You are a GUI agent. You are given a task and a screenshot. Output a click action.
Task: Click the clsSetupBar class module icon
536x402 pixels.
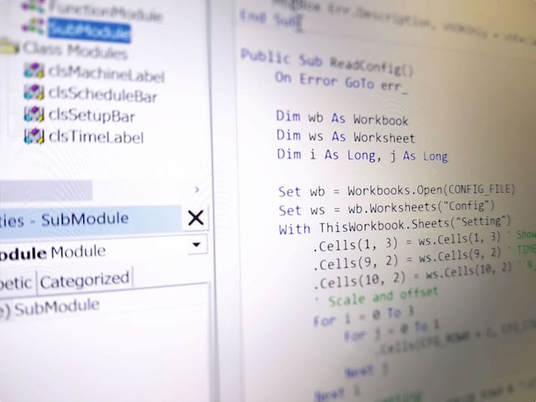pos(33,114)
